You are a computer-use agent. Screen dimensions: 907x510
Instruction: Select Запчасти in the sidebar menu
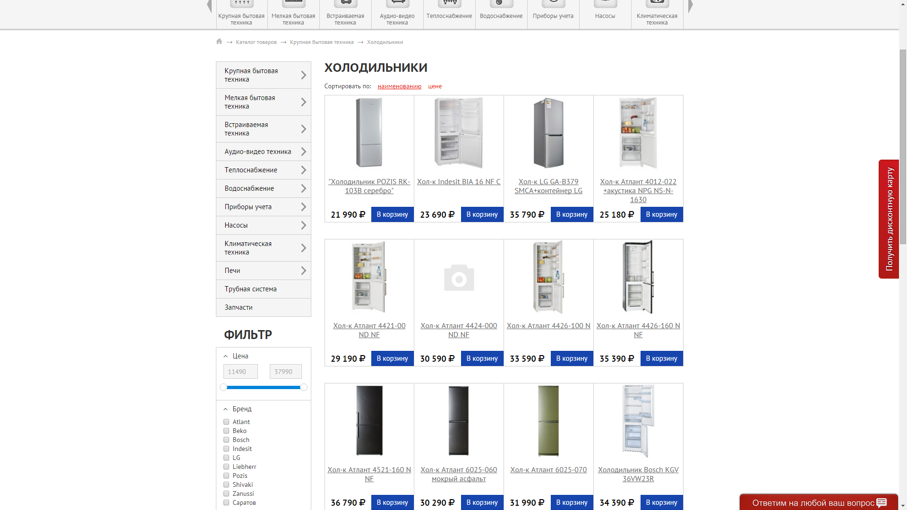(x=239, y=307)
